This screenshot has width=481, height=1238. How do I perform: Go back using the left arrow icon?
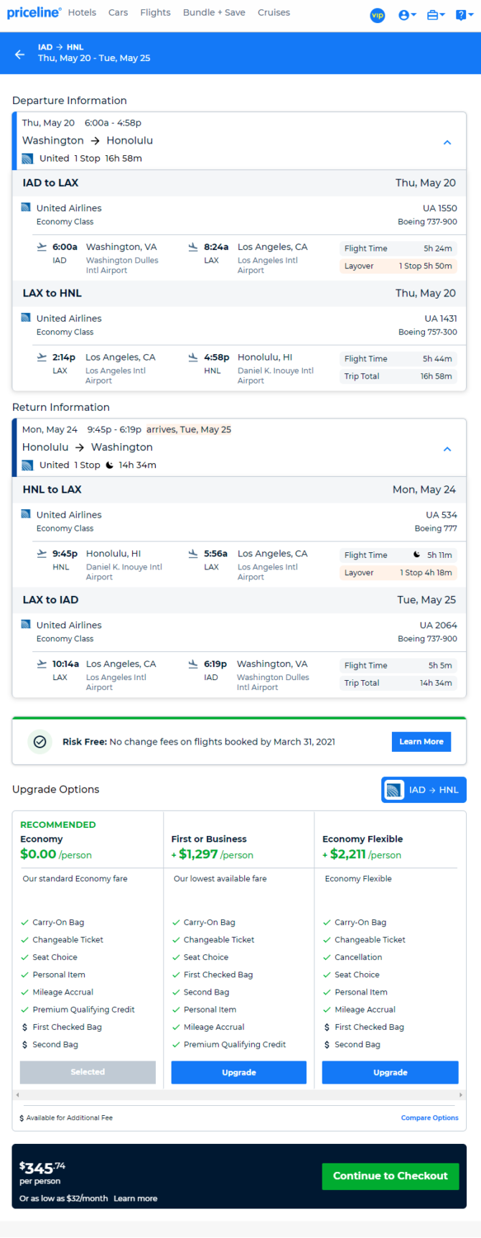(19, 53)
